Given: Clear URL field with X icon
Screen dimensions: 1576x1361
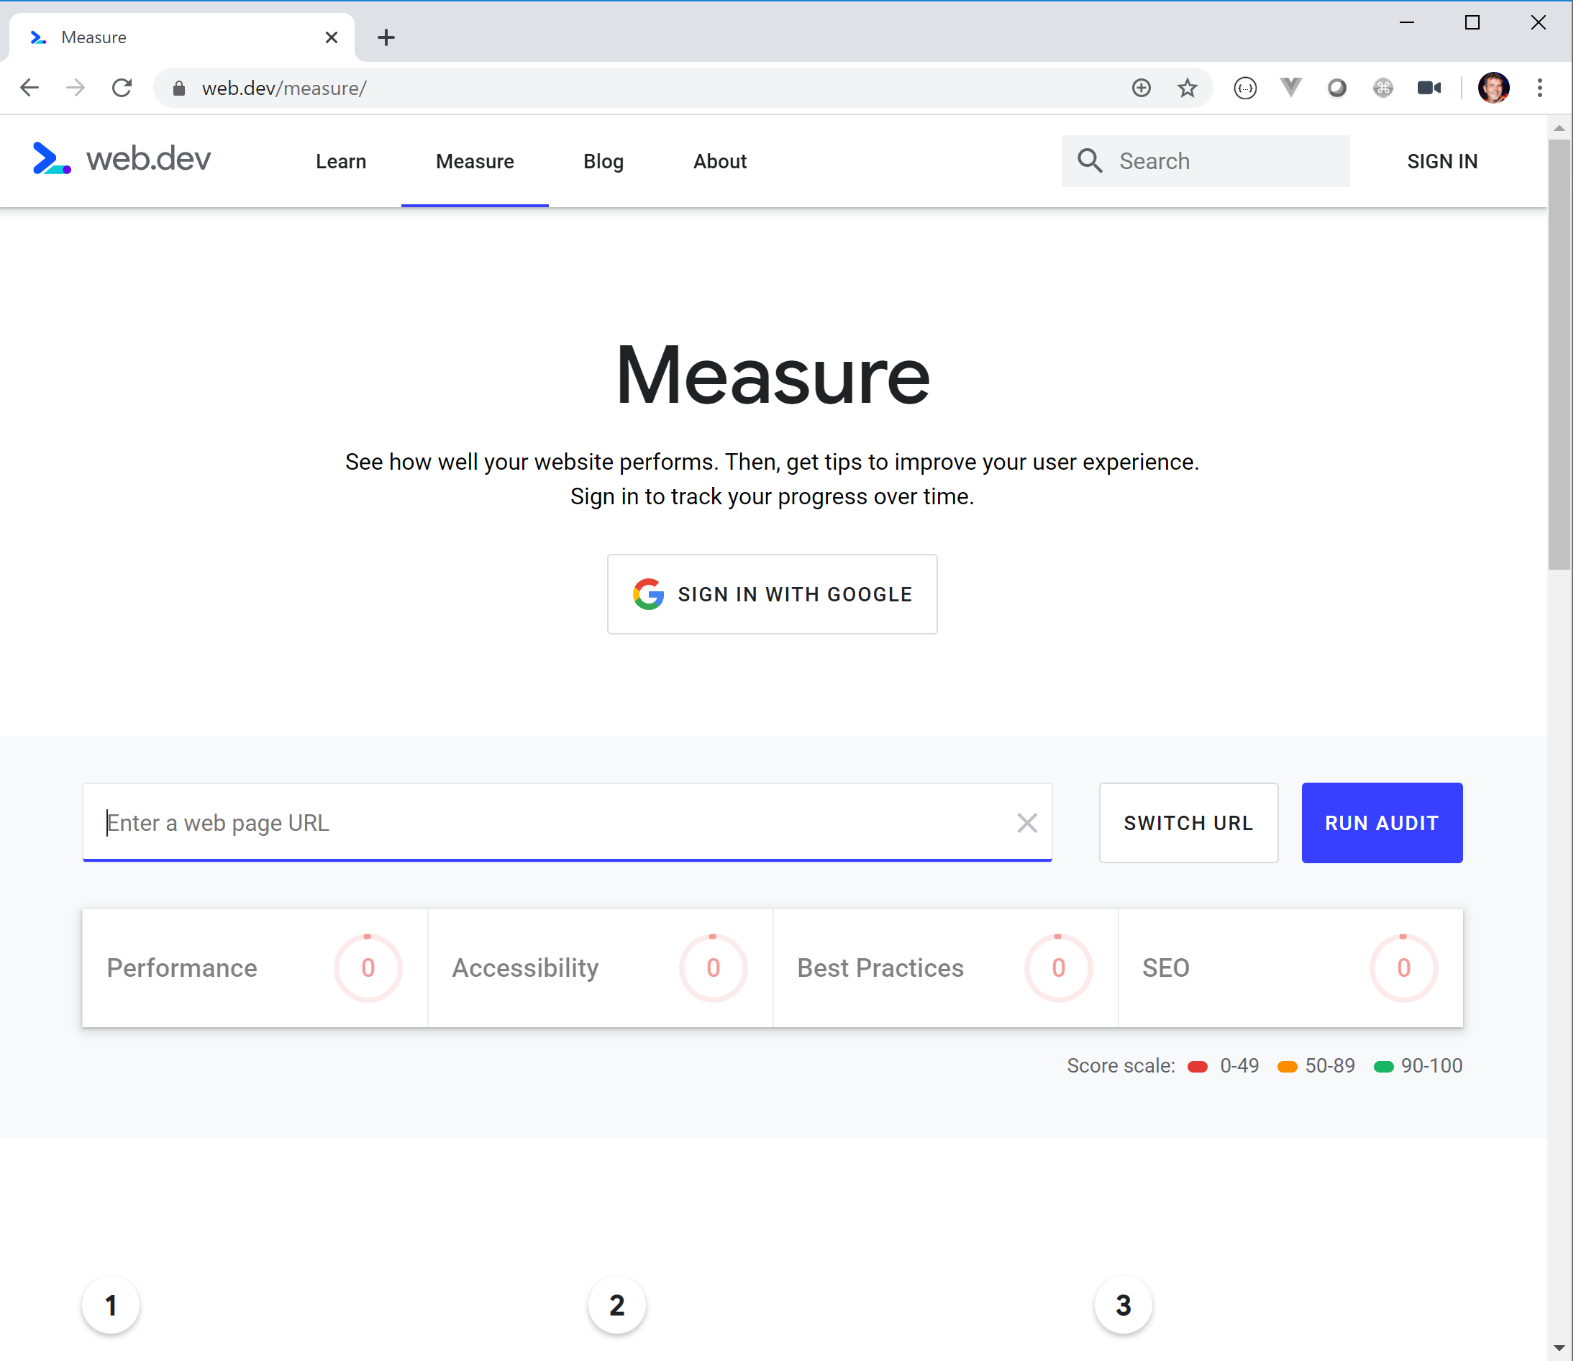Looking at the screenshot, I should (x=1027, y=822).
